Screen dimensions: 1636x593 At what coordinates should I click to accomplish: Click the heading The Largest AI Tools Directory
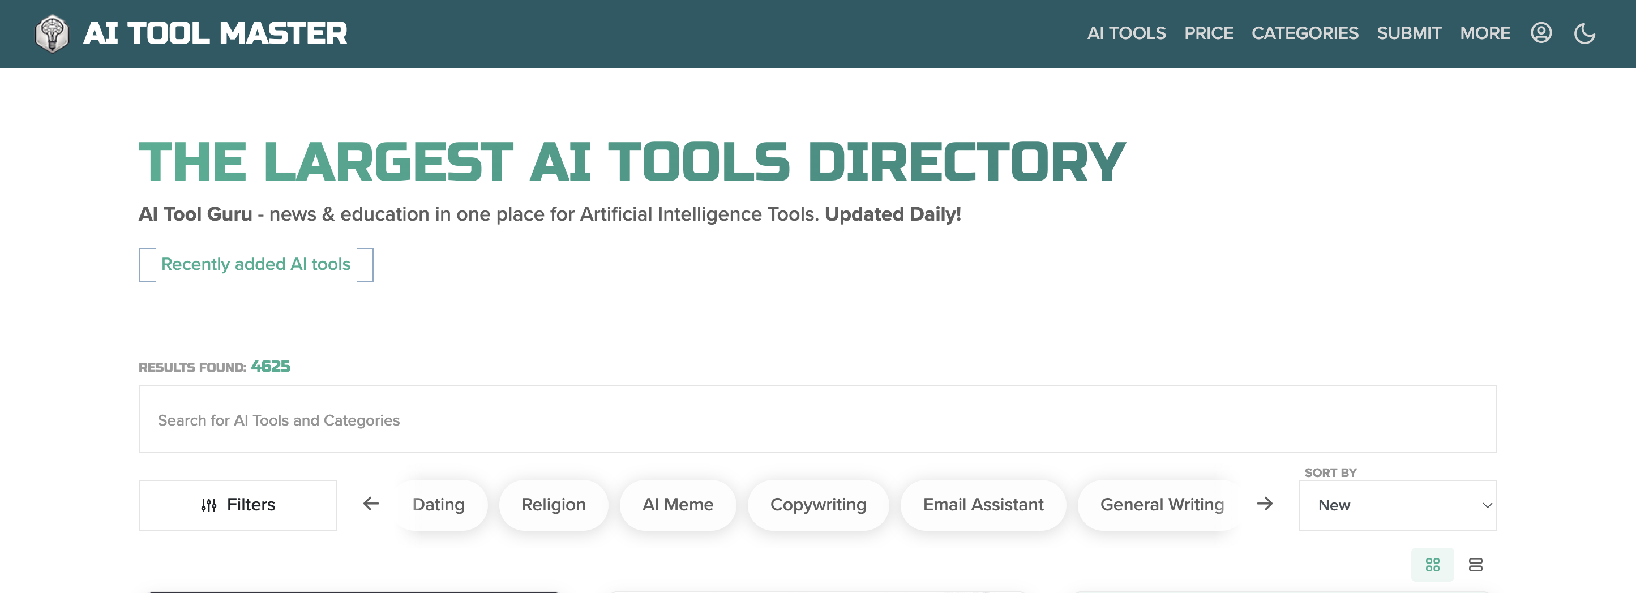(632, 162)
